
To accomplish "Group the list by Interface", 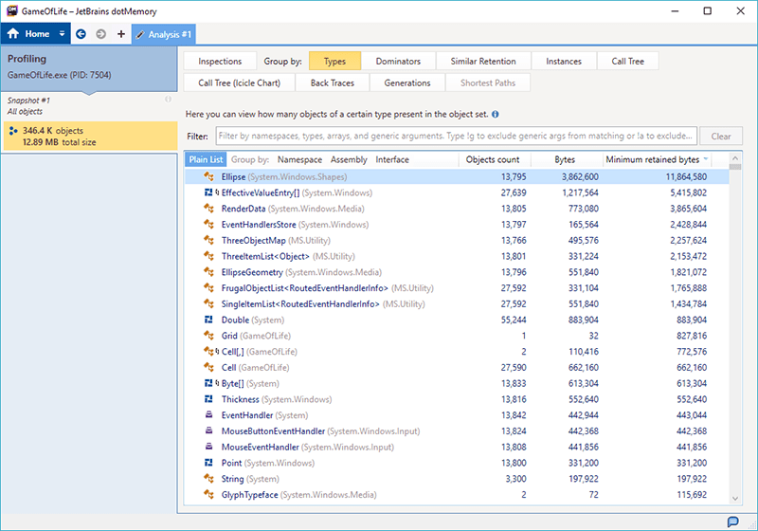I will point(392,160).
